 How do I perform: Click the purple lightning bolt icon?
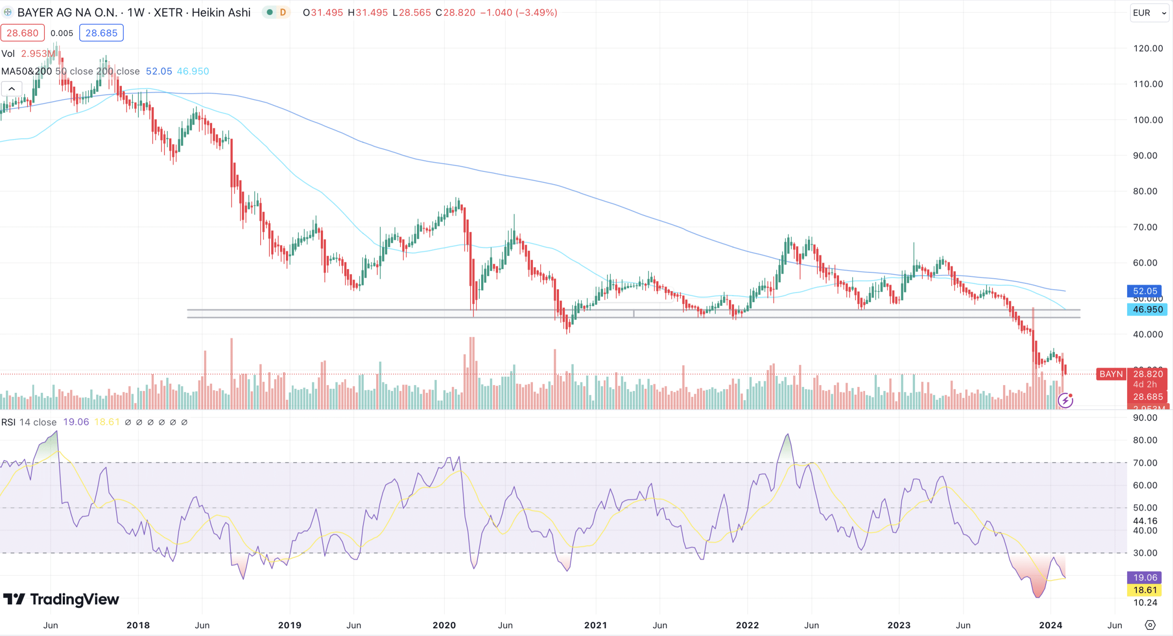click(1065, 401)
